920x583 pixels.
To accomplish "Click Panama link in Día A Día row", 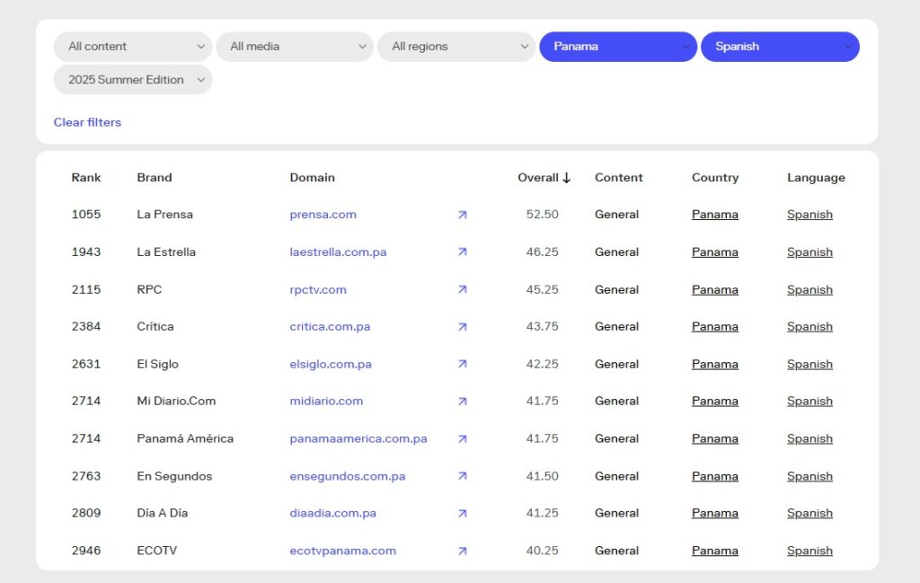I will (x=714, y=513).
